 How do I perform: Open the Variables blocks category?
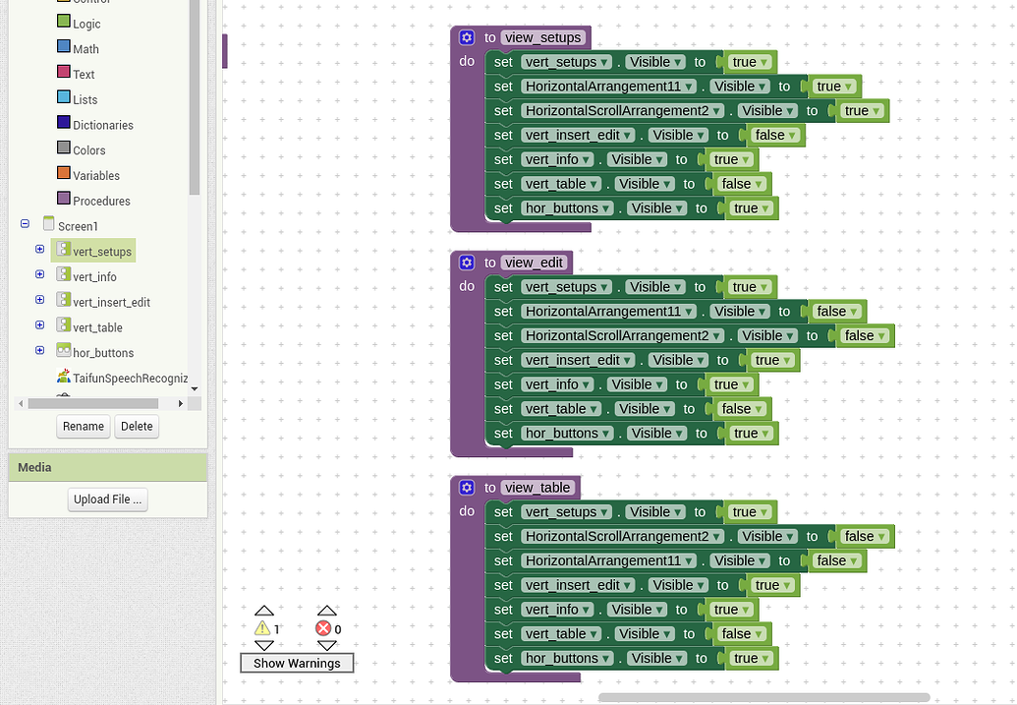click(96, 175)
